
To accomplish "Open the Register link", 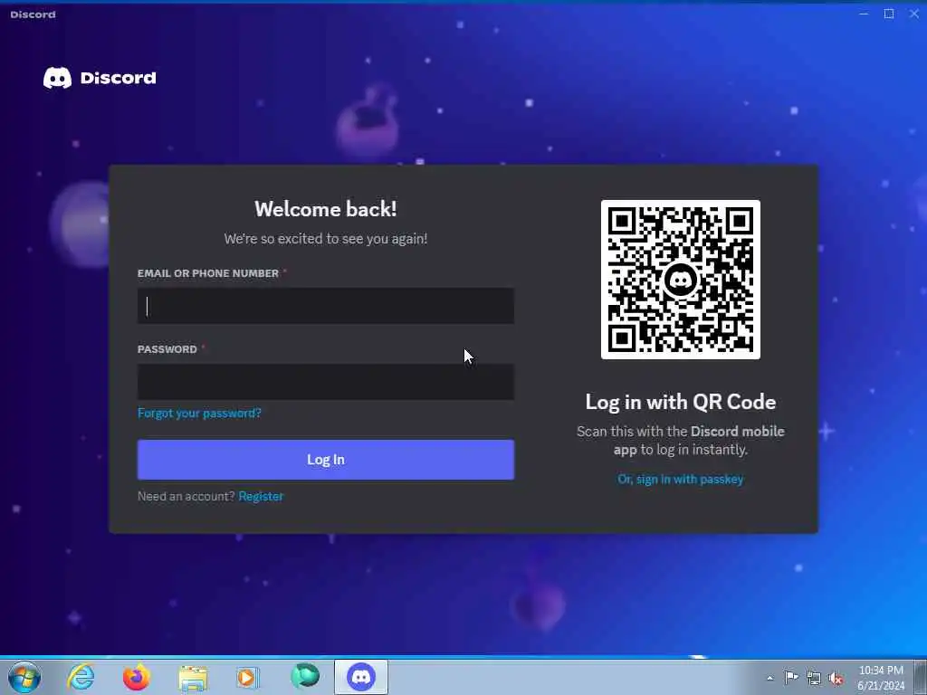I will tap(261, 497).
